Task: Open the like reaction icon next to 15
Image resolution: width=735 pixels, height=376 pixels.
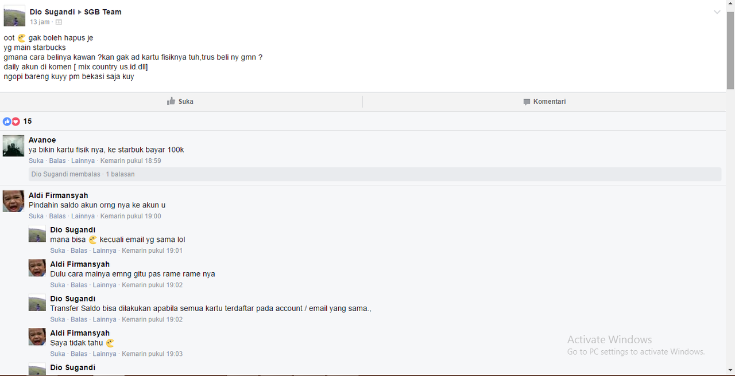Action: pos(7,122)
